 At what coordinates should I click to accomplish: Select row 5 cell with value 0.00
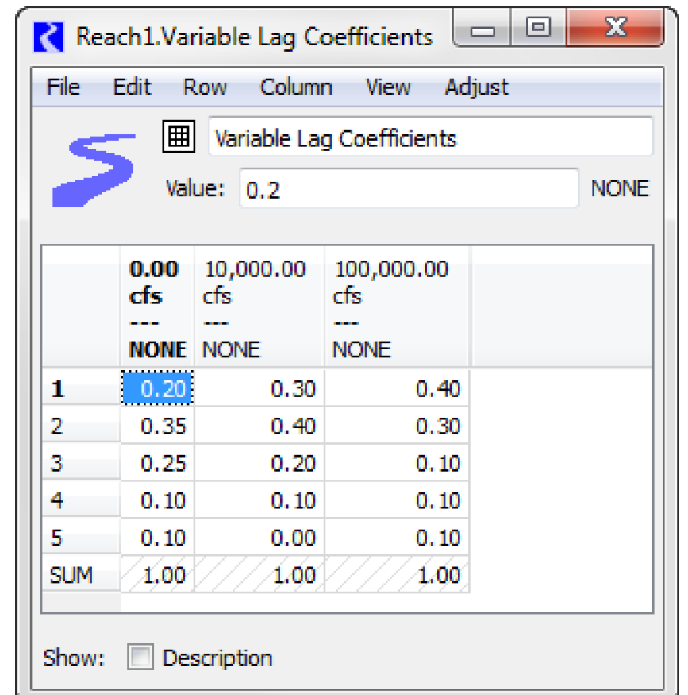(259, 539)
